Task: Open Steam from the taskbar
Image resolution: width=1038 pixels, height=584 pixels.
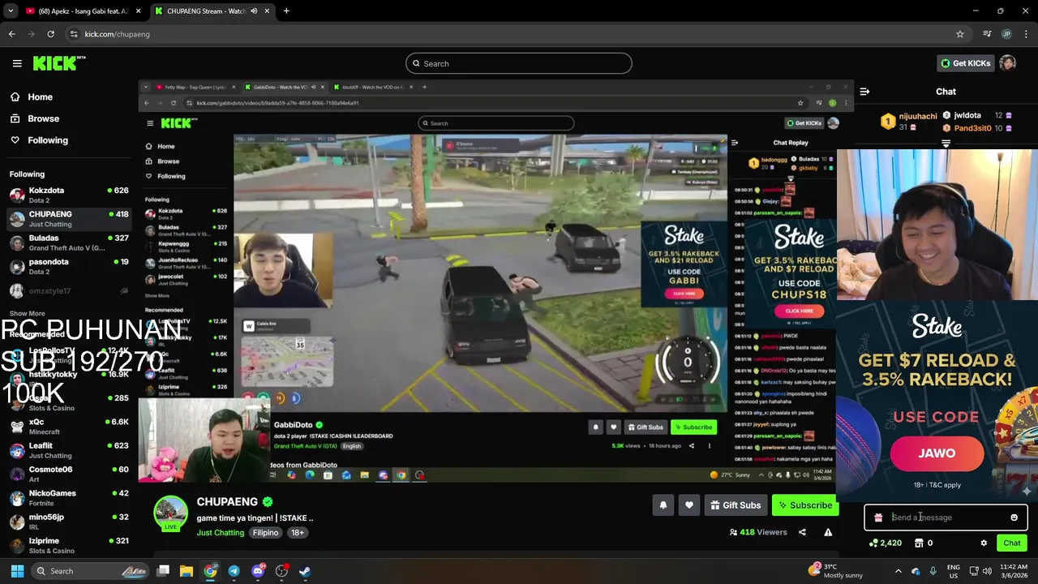Action: pyautogui.click(x=305, y=571)
